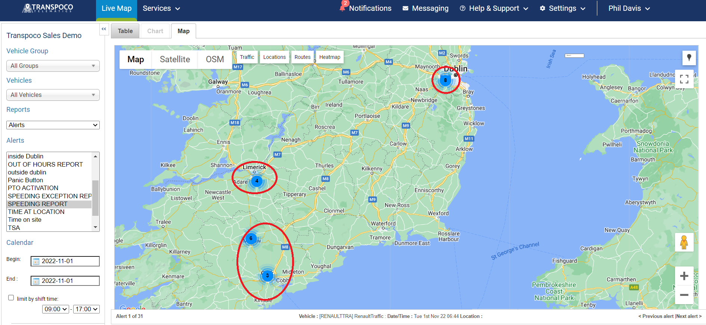The width and height of the screenshot is (706, 325).
Task: Click the Cork cluster marker 3
Action: pyautogui.click(x=267, y=276)
